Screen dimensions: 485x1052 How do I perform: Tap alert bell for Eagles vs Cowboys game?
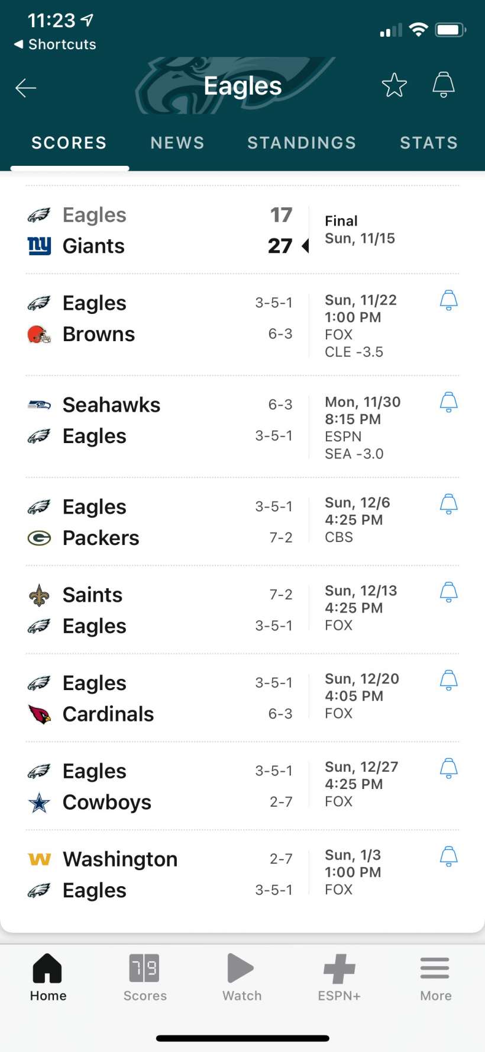(x=448, y=768)
